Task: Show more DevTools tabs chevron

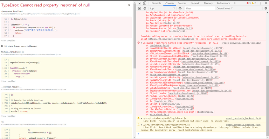Action: 235,3
